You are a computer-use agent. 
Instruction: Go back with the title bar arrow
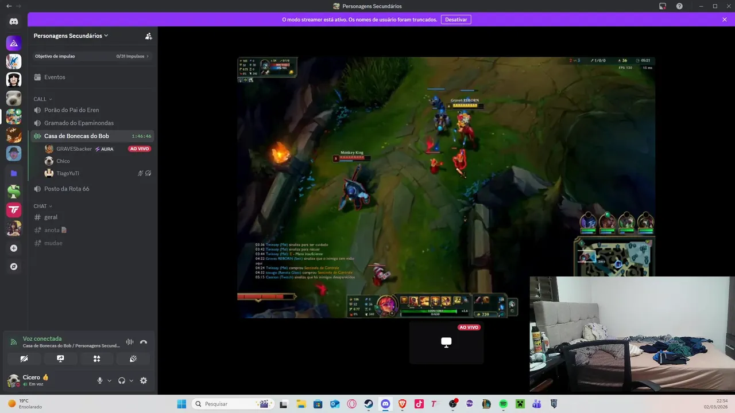pos(9,6)
